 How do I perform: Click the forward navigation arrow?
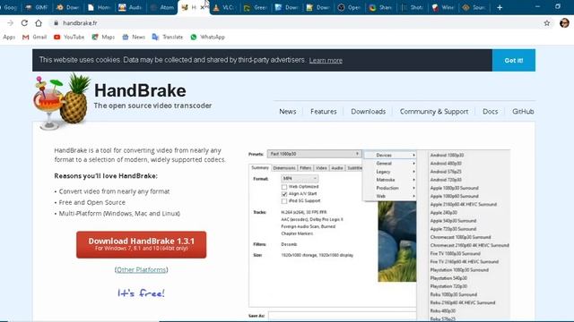10,23
